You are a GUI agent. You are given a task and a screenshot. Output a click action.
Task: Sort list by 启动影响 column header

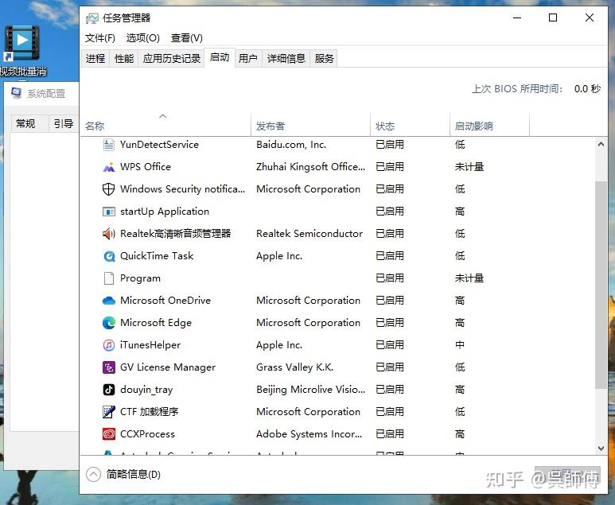click(x=489, y=126)
